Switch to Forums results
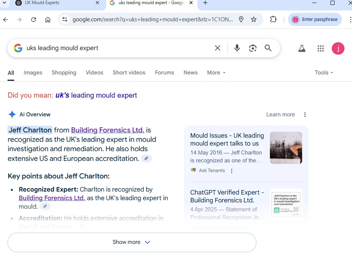This screenshot has width=352, height=260. [165, 73]
